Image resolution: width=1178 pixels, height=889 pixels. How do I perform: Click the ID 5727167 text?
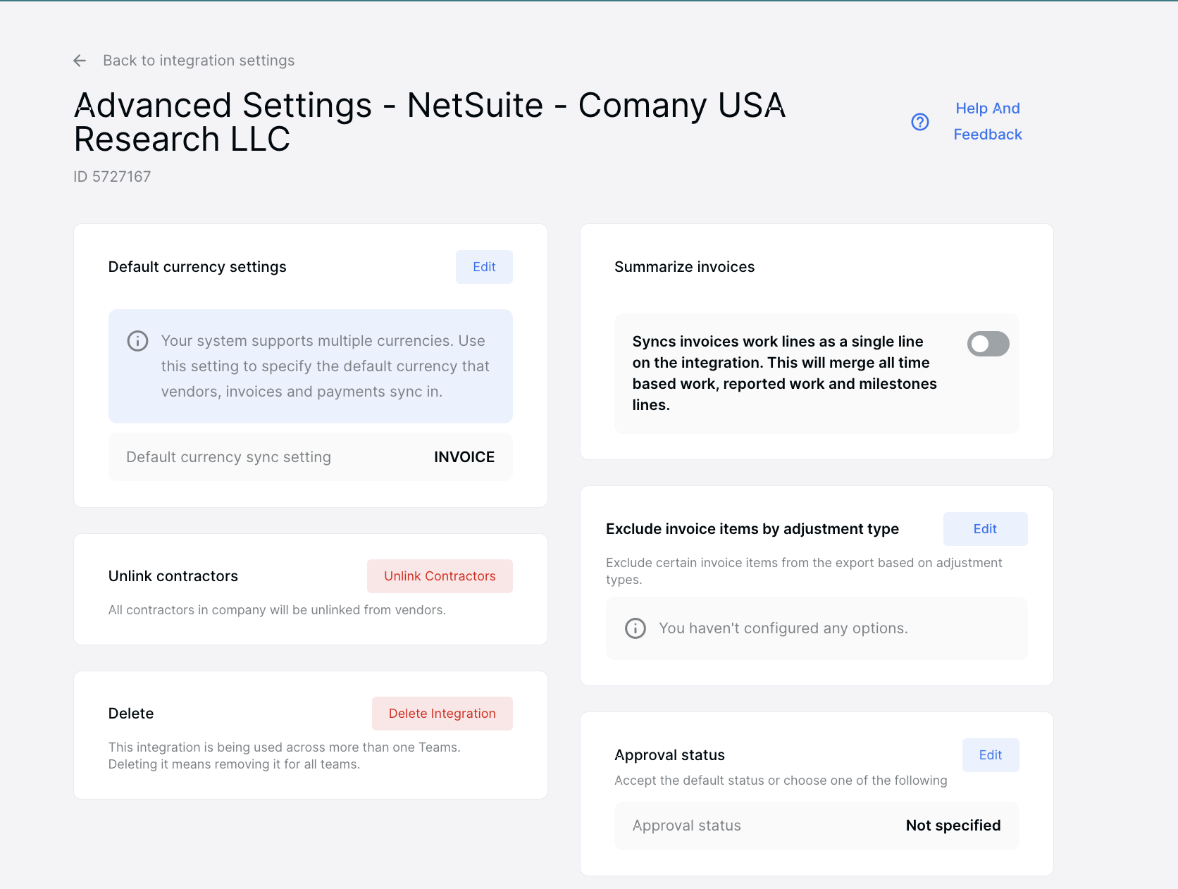[x=112, y=177]
